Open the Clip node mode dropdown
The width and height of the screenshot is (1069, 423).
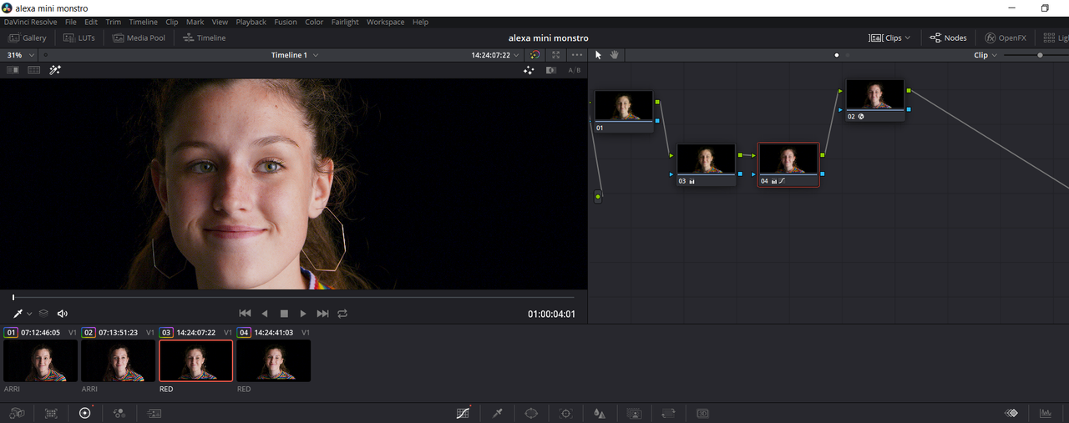(x=986, y=55)
